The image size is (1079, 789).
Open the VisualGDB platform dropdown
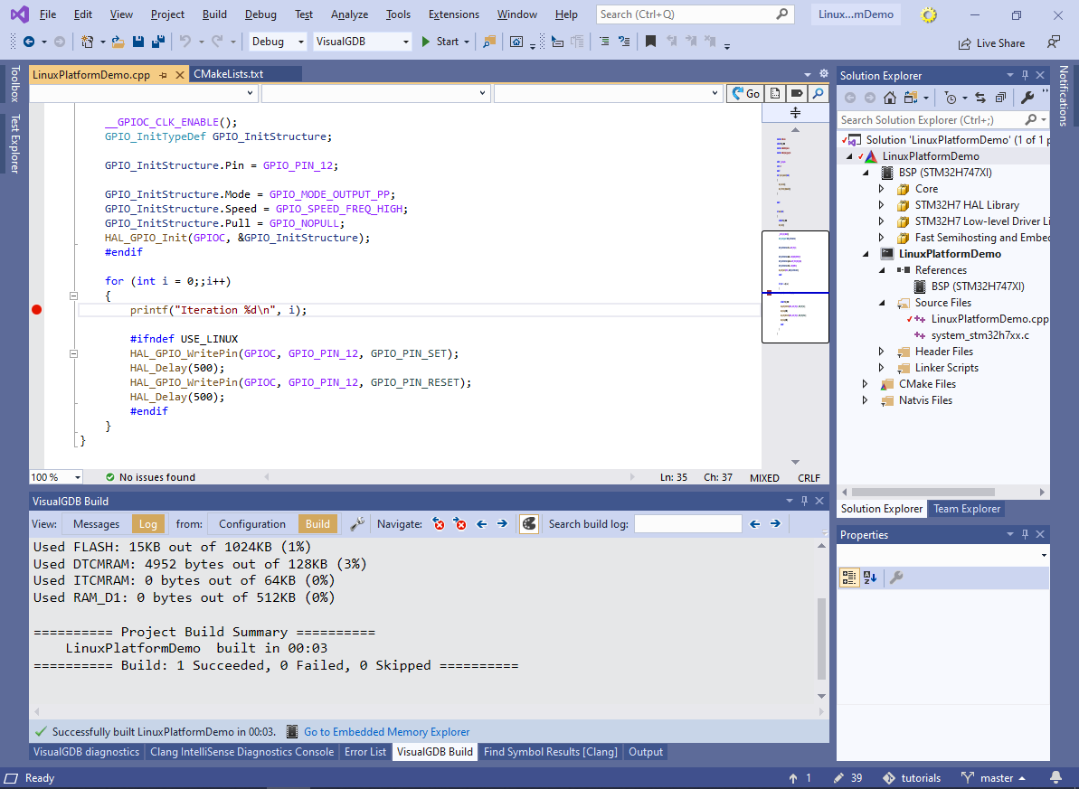(362, 42)
